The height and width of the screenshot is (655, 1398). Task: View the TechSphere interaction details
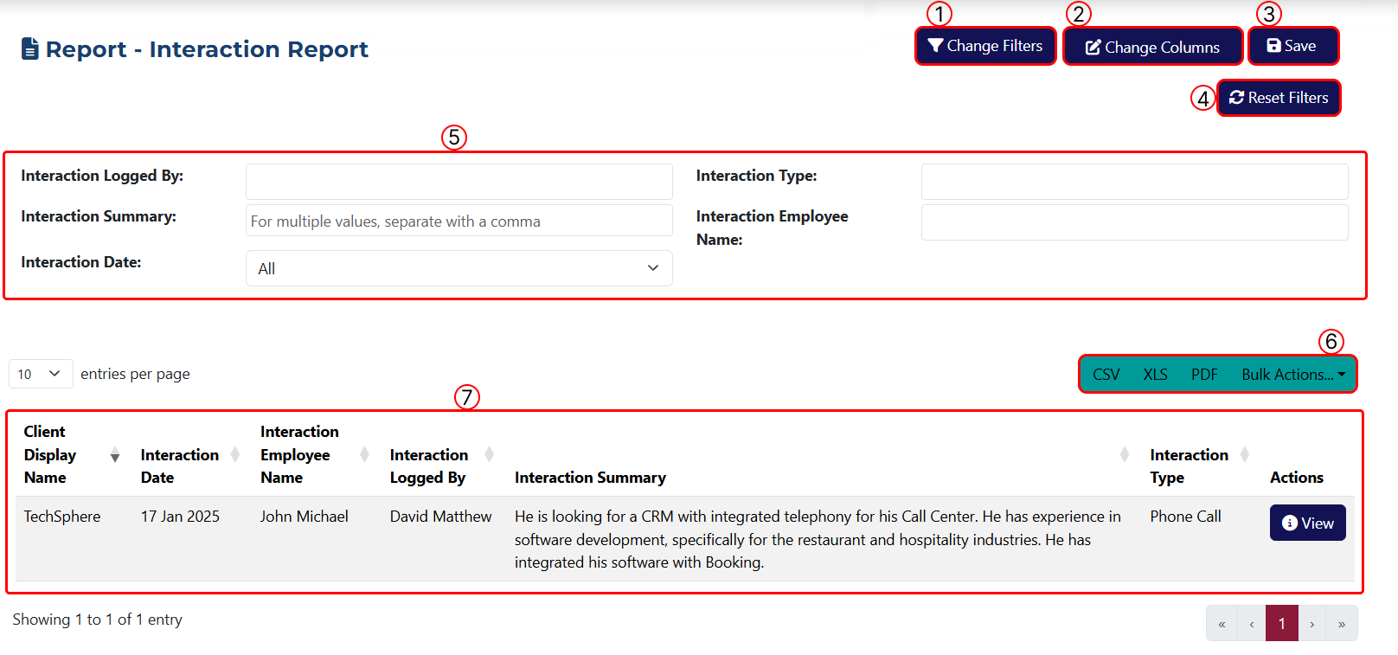1307,523
